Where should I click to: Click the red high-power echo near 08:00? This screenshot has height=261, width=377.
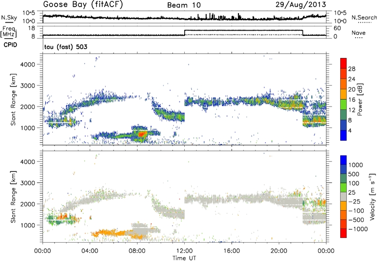coord(142,134)
